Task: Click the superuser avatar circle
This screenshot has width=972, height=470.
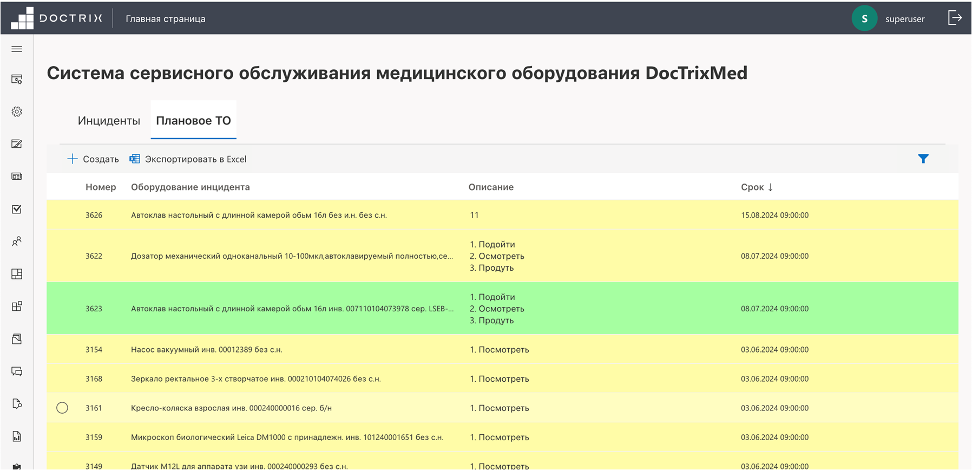Action: (864, 18)
